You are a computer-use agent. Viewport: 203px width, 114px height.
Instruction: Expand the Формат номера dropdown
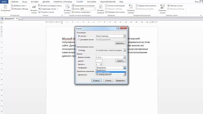(x=125, y=57)
